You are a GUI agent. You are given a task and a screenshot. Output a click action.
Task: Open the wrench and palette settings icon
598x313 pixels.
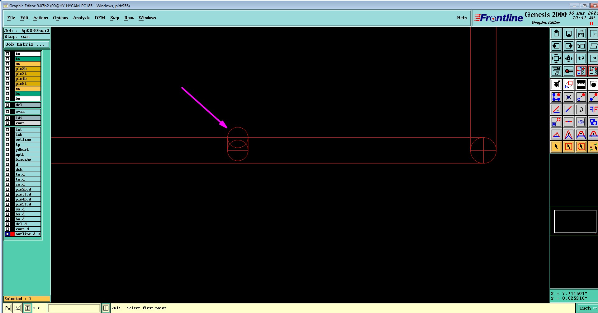click(x=556, y=71)
